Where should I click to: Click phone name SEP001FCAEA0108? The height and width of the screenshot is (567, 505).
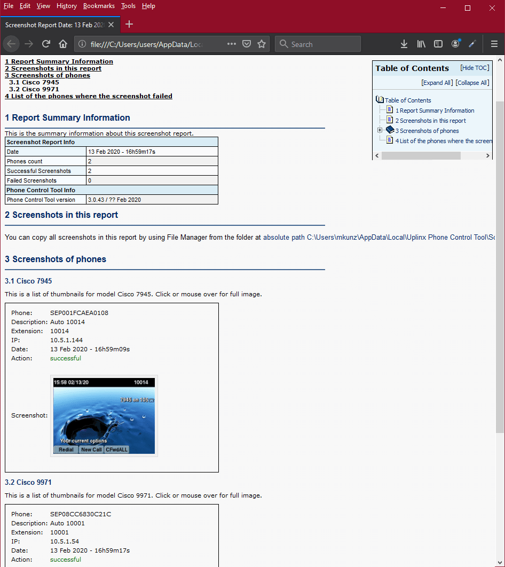coord(79,313)
